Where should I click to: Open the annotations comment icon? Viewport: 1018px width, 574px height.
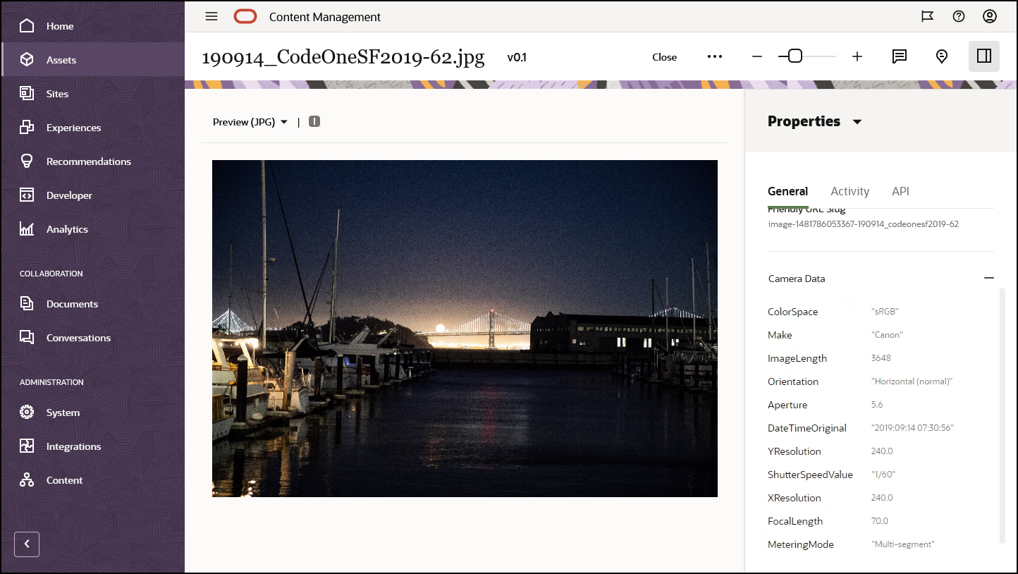point(900,56)
